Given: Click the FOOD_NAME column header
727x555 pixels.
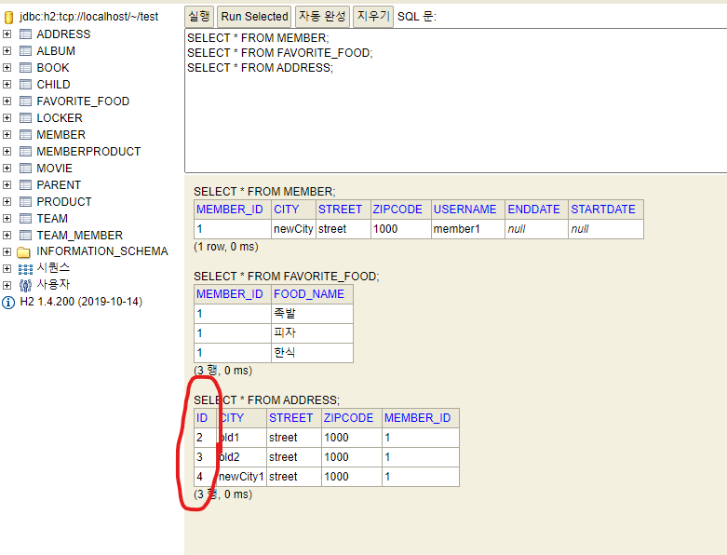Looking at the screenshot, I should click(x=312, y=294).
